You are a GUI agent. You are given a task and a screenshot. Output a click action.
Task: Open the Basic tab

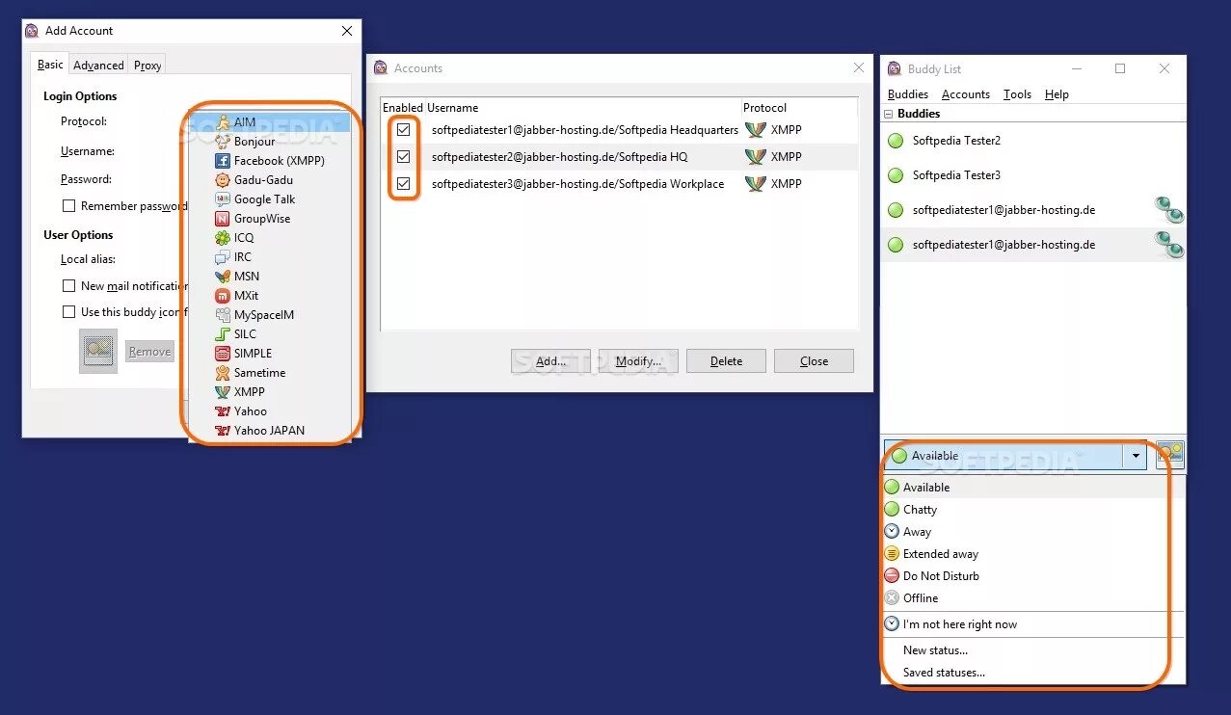click(x=50, y=65)
